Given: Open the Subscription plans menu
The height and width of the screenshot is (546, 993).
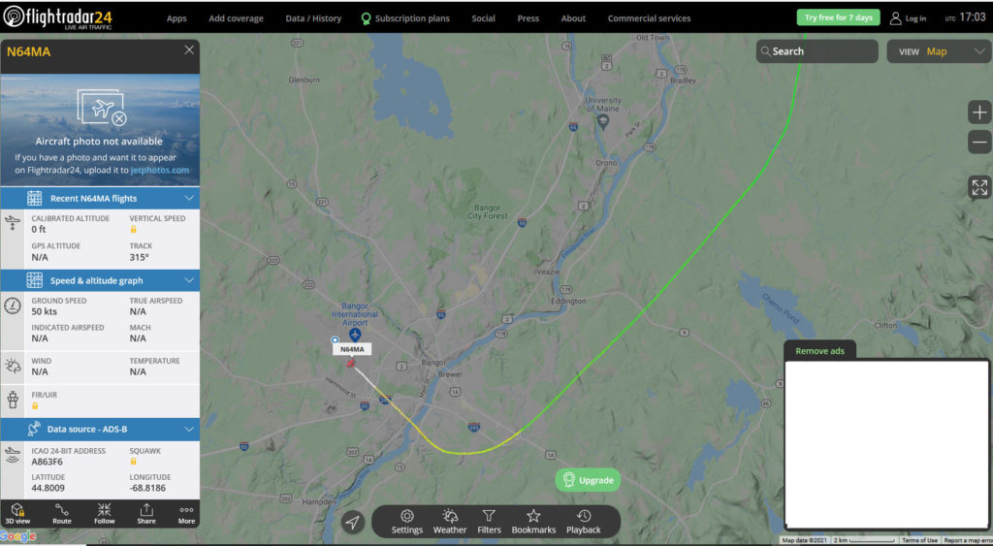Looking at the screenshot, I should (405, 18).
